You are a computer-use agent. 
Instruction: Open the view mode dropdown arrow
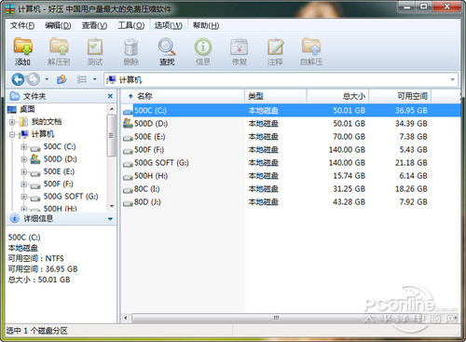[x=94, y=79]
